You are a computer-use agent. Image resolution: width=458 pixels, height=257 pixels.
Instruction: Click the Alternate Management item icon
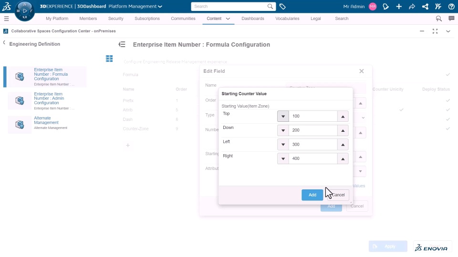click(x=20, y=125)
